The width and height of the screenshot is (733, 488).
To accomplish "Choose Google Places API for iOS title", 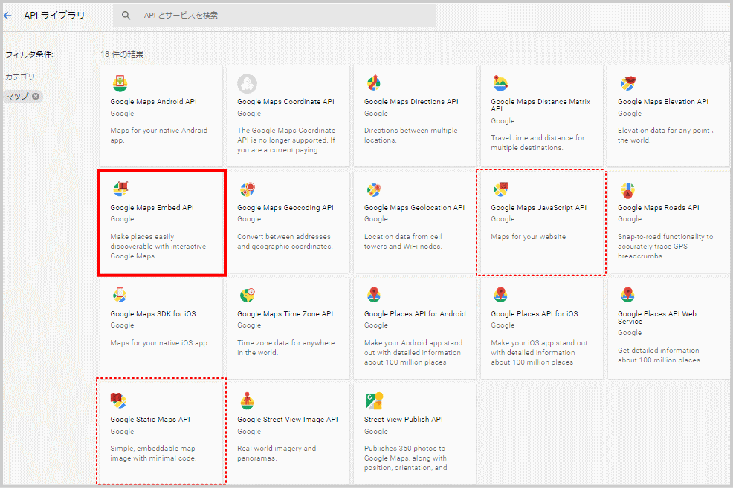I will [x=535, y=313].
